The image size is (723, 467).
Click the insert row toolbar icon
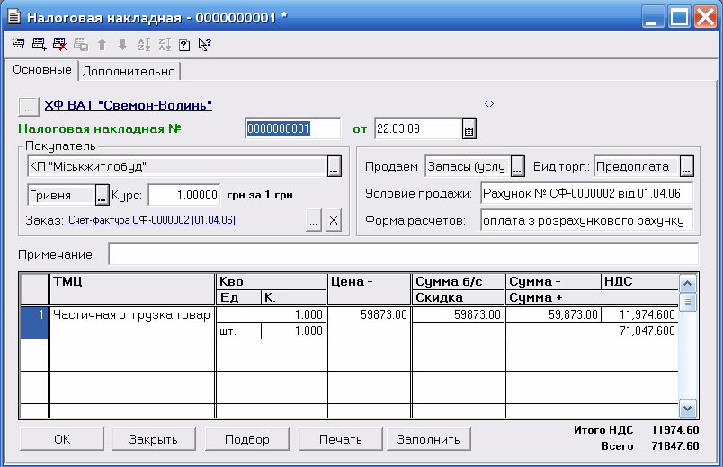pos(39,43)
